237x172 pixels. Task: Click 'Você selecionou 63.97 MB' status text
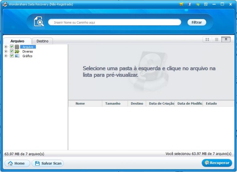click(199, 154)
